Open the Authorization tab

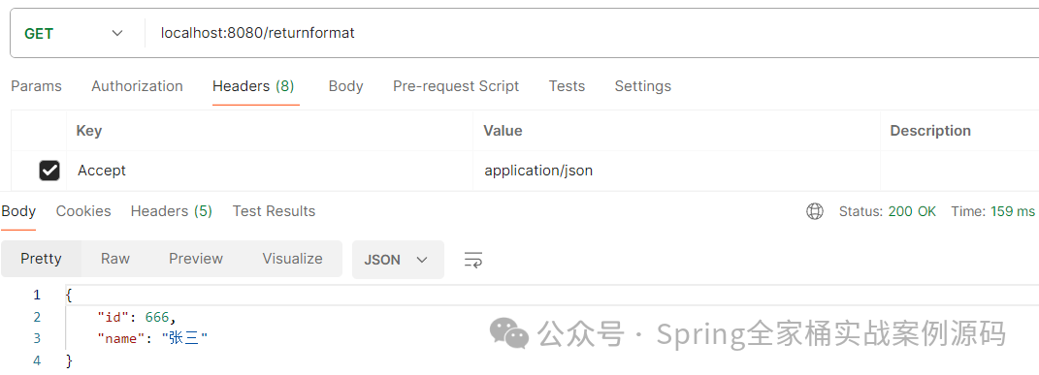[137, 86]
